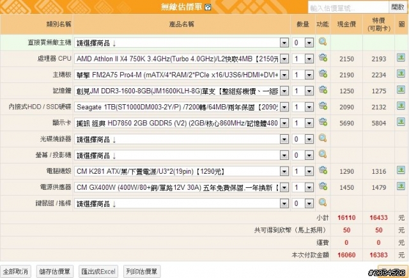Open product image icon for Seagate 1TB drive
409x278 pixels.
point(401,105)
